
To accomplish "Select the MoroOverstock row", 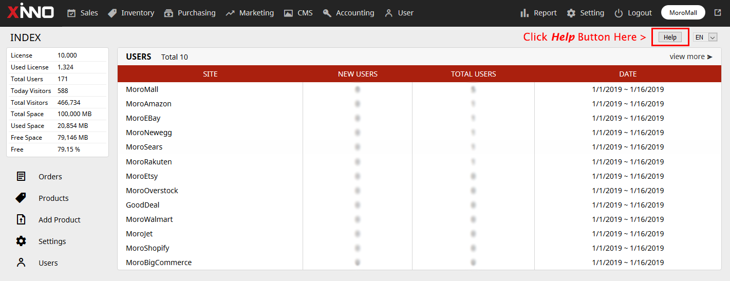I will (419, 191).
